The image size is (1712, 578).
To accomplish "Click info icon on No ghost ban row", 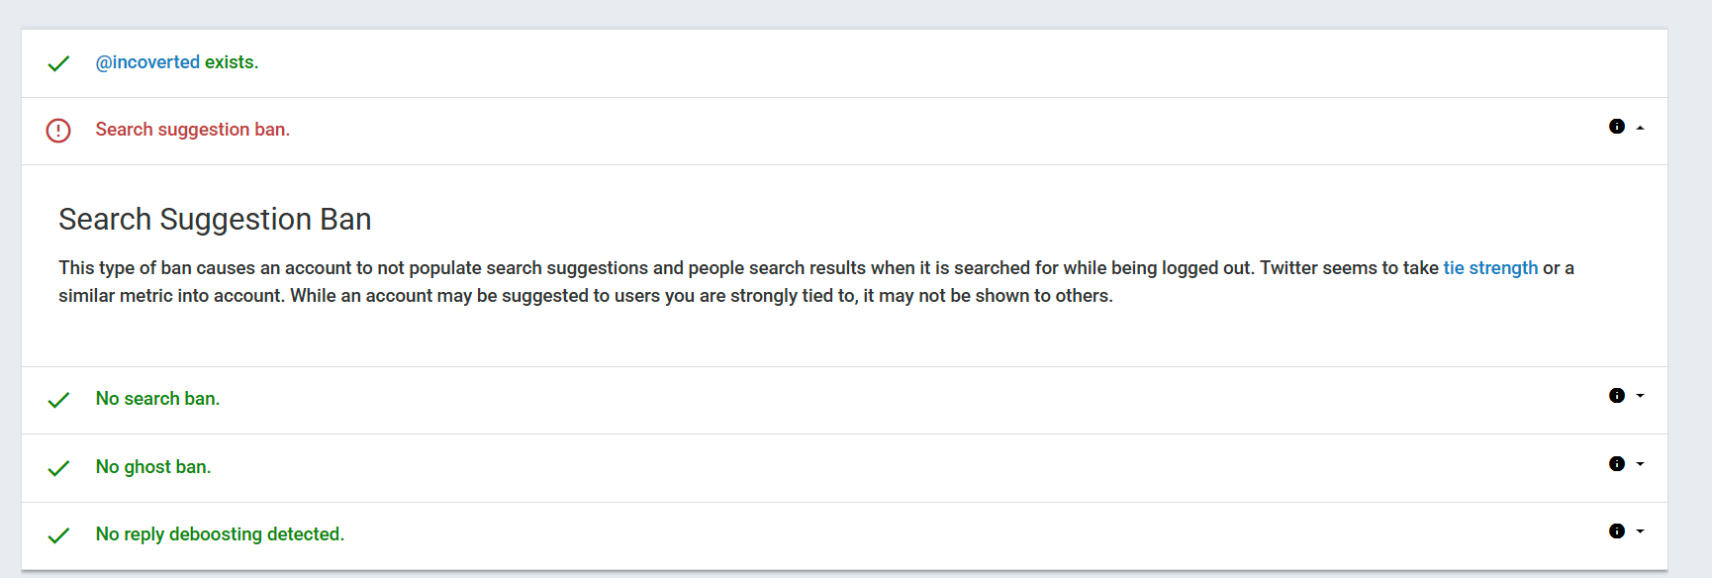I will point(1617,464).
